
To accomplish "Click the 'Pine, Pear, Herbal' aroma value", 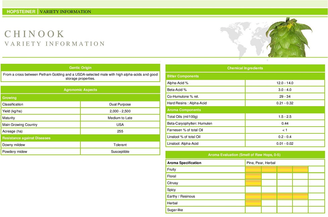I will coord(261,163).
